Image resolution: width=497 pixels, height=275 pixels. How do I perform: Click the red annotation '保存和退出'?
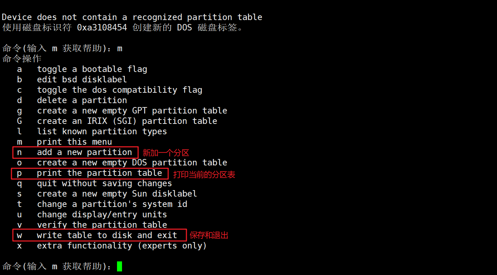pos(209,235)
